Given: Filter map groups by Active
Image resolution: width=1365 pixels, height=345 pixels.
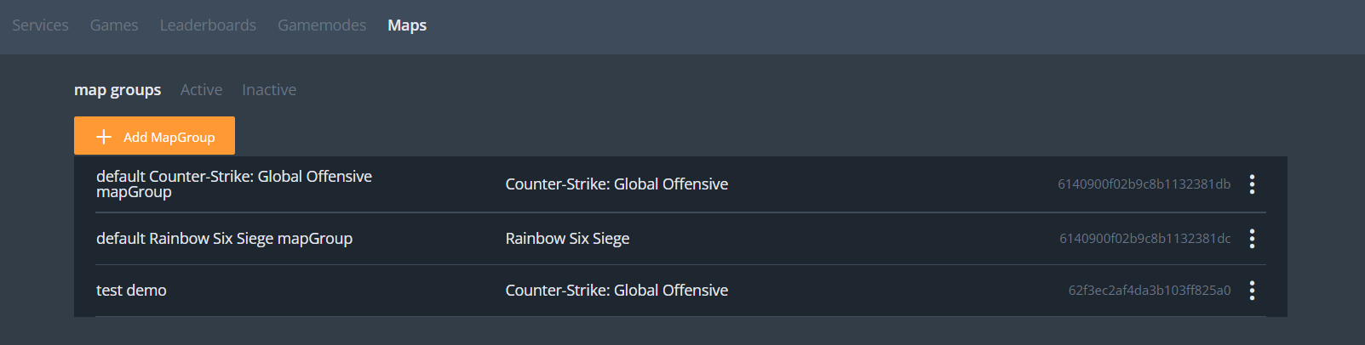Looking at the screenshot, I should (x=201, y=90).
